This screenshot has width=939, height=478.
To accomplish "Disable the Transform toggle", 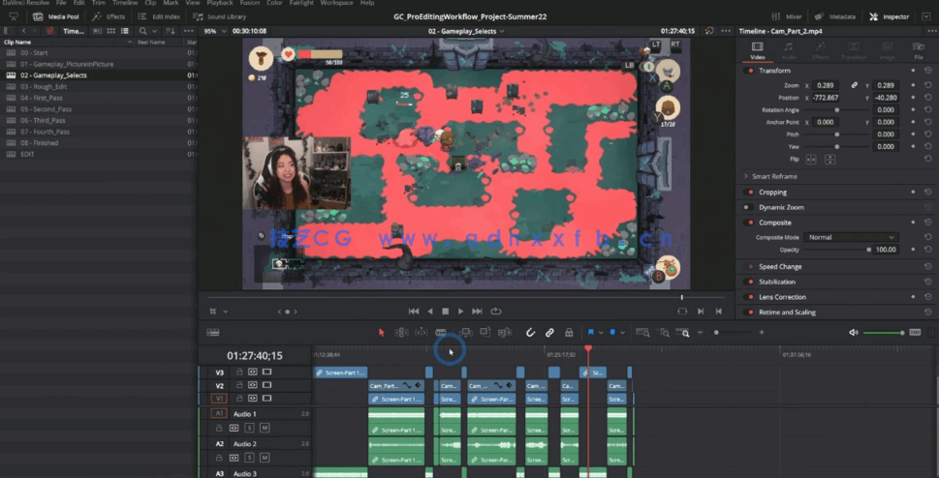I will pos(748,71).
